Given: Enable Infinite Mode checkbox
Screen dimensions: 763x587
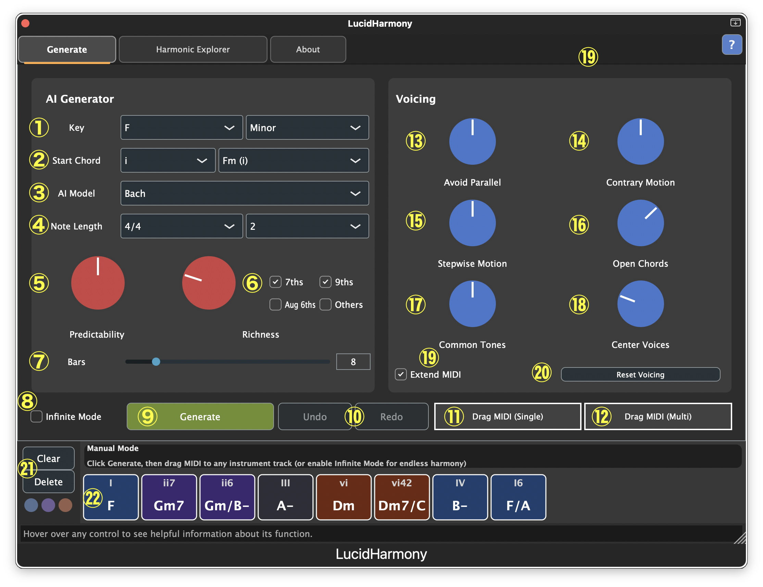Looking at the screenshot, I should 36,416.
